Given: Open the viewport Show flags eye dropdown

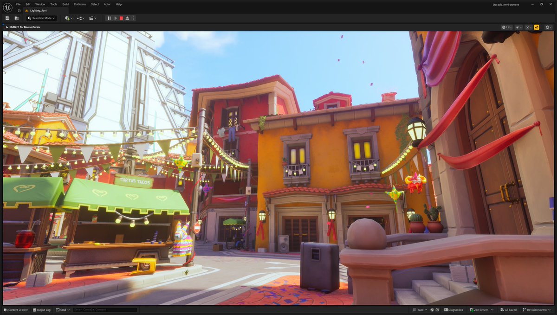Looking at the screenshot, I should 519,27.
